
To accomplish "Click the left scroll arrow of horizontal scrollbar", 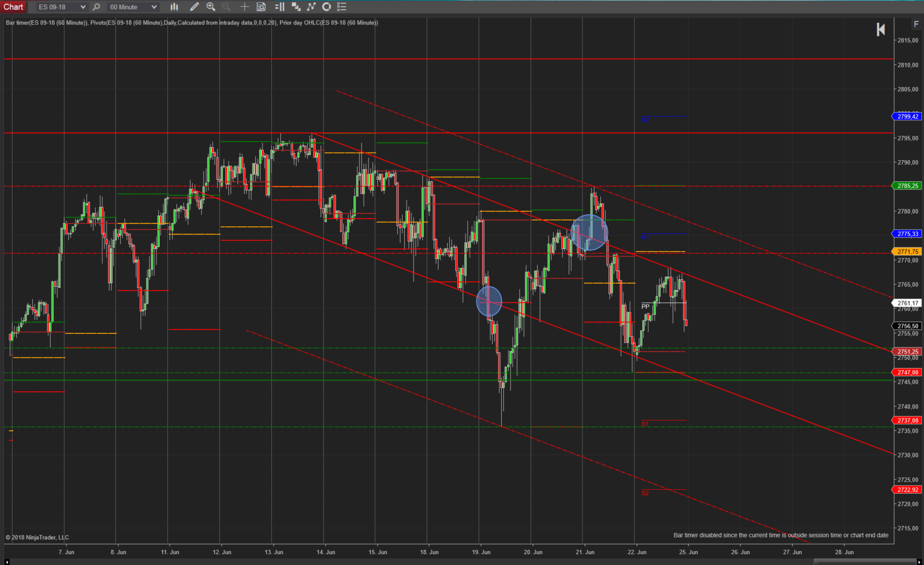I will 6,562.
